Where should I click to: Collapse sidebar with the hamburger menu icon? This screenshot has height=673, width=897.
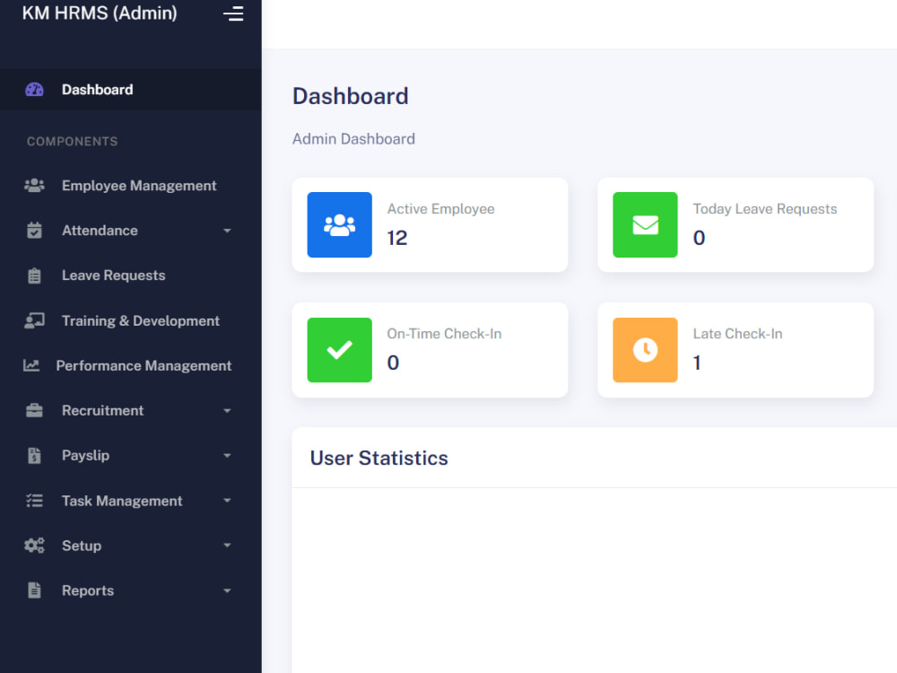tap(233, 13)
